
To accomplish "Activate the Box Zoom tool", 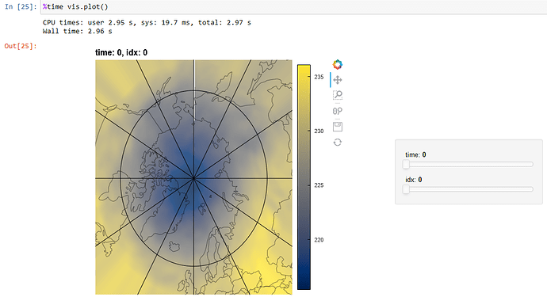I will [338, 95].
